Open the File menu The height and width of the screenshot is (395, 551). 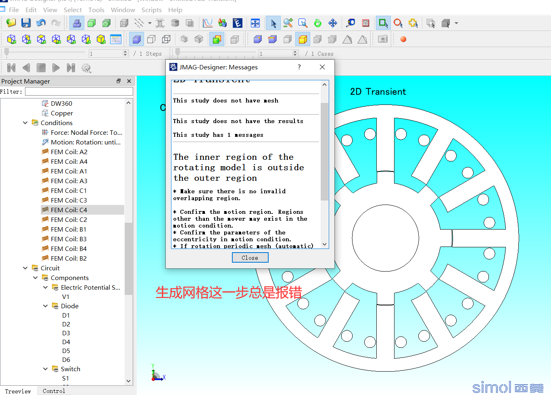tap(14, 10)
